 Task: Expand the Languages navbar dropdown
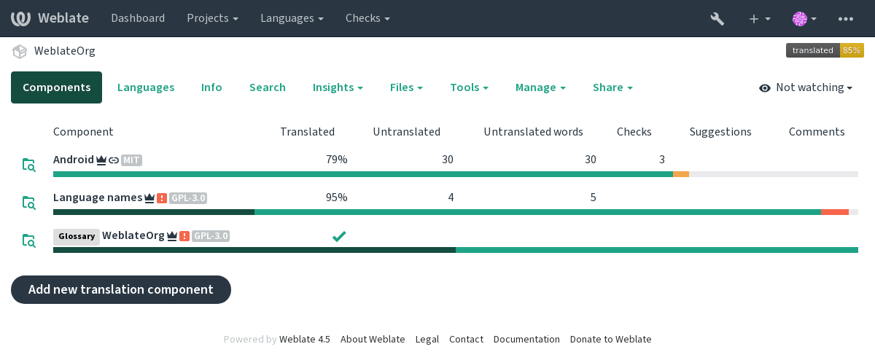point(292,18)
